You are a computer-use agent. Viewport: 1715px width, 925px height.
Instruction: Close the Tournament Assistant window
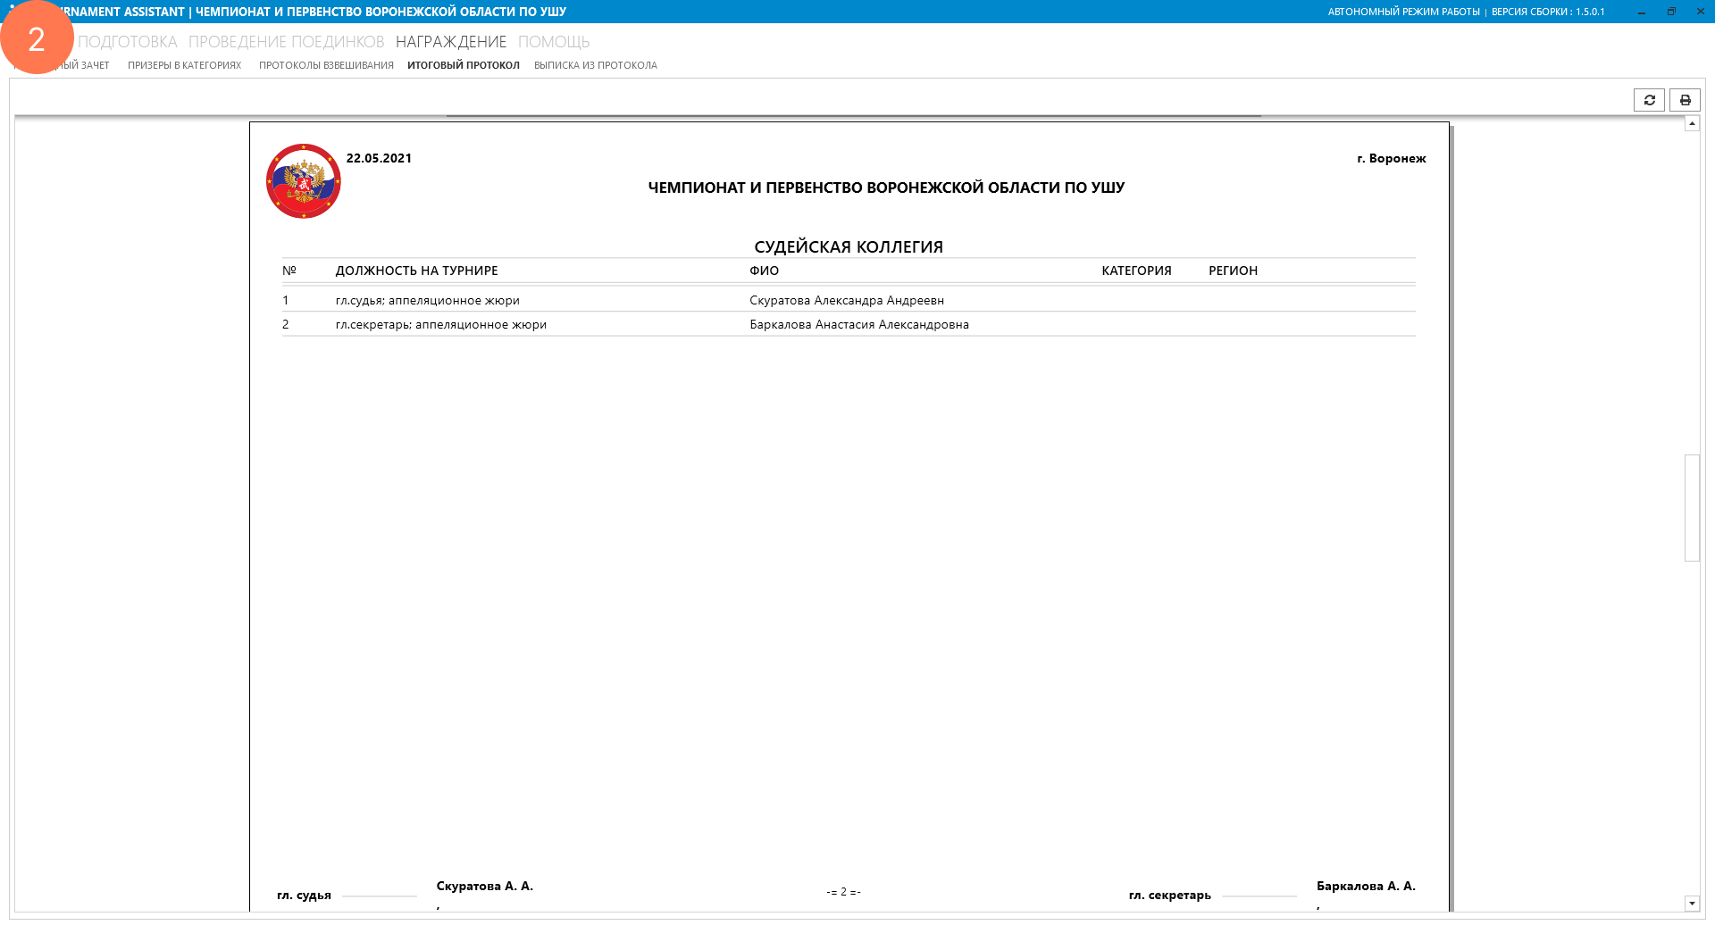pyautogui.click(x=1700, y=12)
